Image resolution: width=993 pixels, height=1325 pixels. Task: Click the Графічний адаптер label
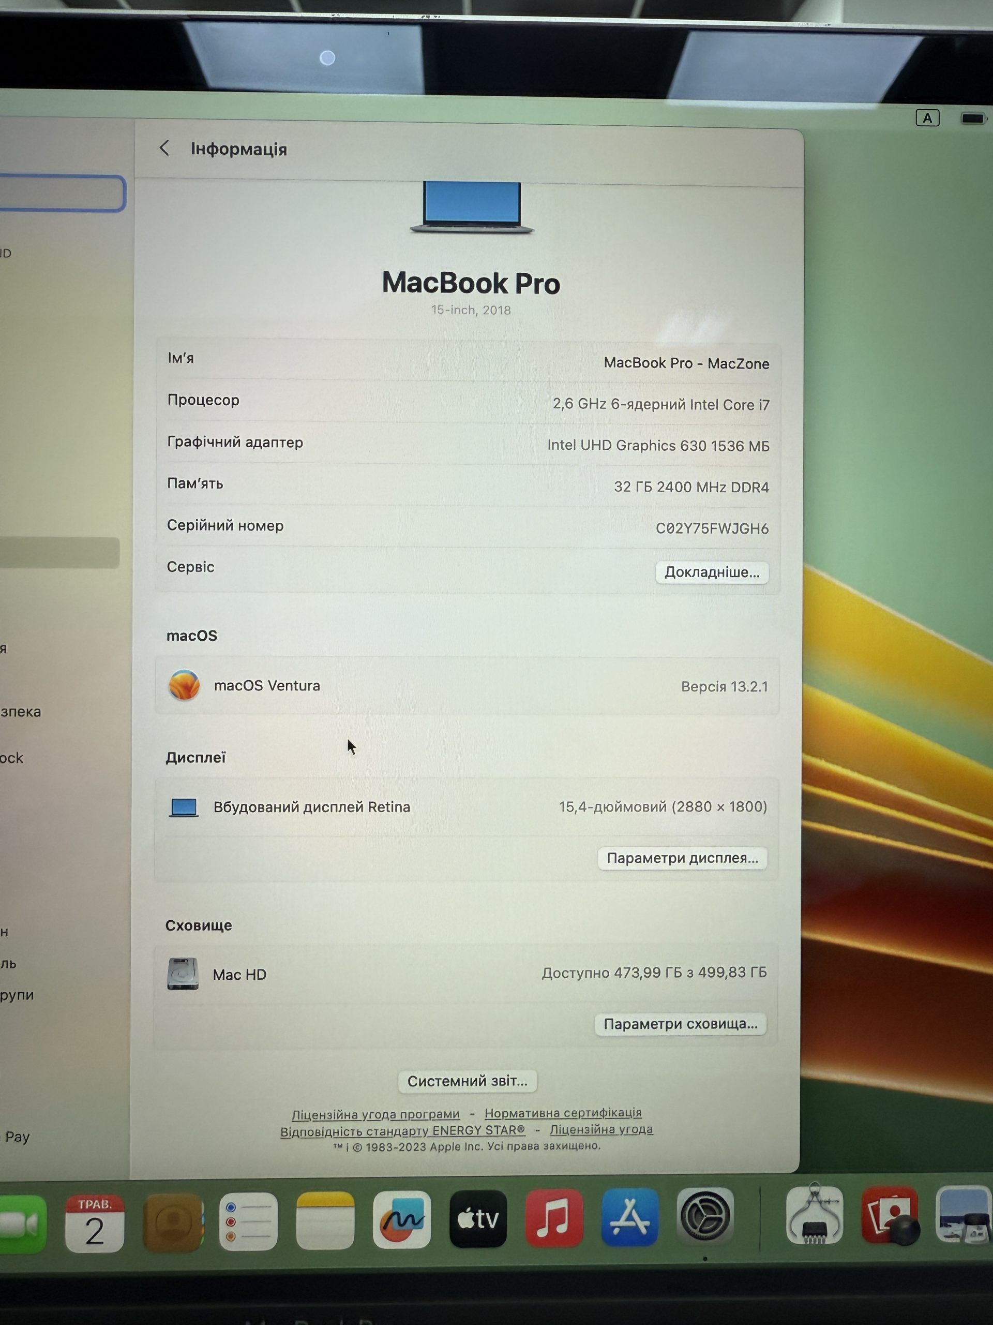pyautogui.click(x=235, y=442)
